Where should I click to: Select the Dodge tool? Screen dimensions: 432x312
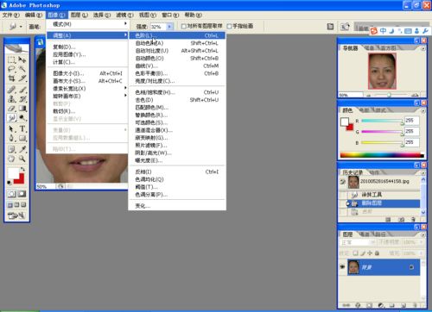(x=22, y=118)
